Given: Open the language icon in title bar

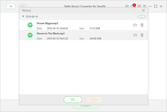Looking at the screenshot, I should coord(139,6).
